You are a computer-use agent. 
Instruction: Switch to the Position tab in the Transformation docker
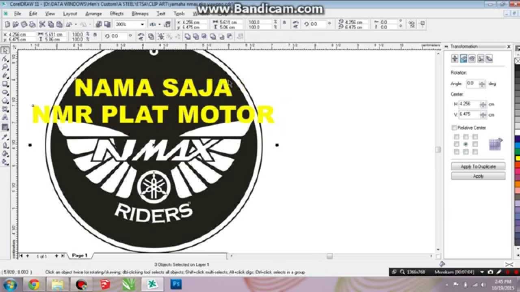click(x=455, y=59)
